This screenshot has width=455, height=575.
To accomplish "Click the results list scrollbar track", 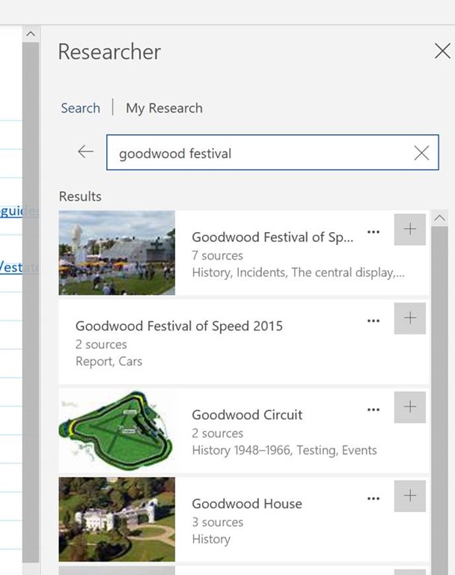I will point(439,401).
